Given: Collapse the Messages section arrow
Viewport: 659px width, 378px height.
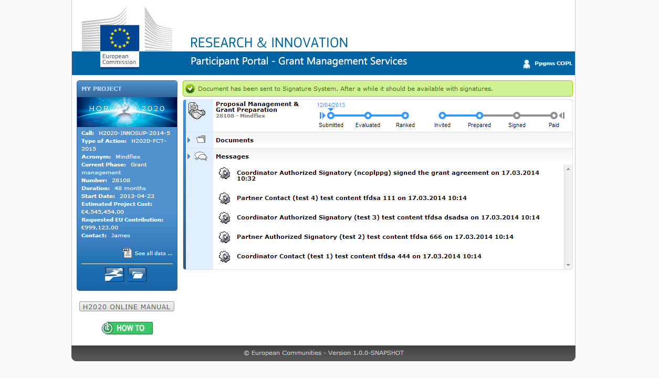Looking at the screenshot, I should [x=189, y=156].
